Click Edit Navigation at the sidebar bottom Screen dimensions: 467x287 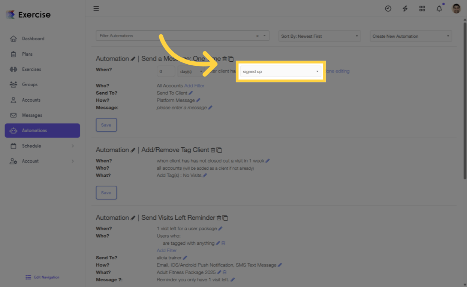pyautogui.click(x=42, y=277)
